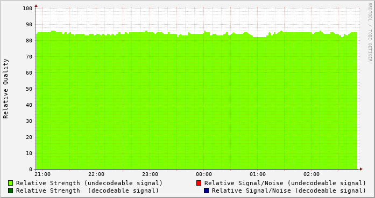
Task: Click the 00:00 time axis label
Action: pyautogui.click(x=204, y=174)
